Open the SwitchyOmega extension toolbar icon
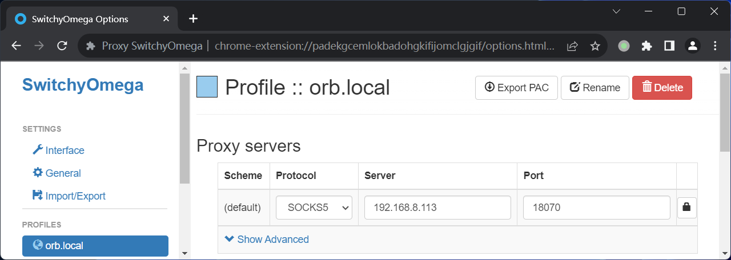 (624, 46)
